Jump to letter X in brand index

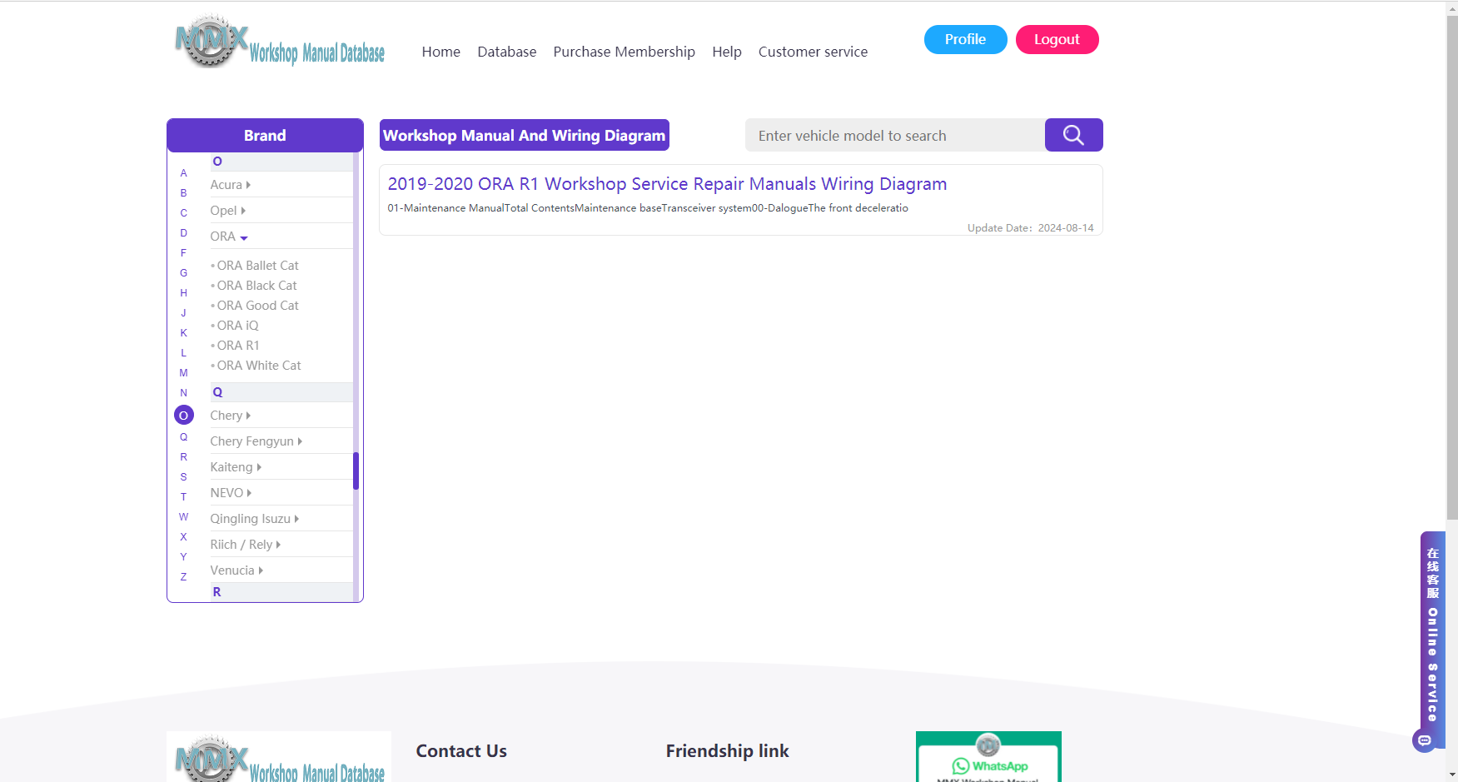coord(184,537)
